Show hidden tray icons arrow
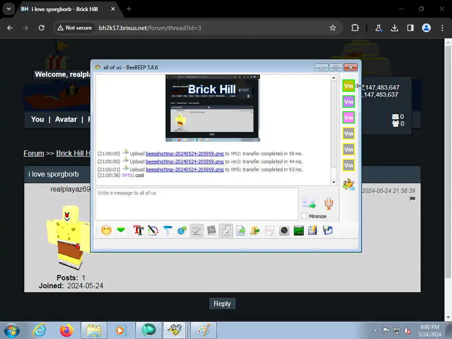This screenshot has width=452, height=339. 375,331
